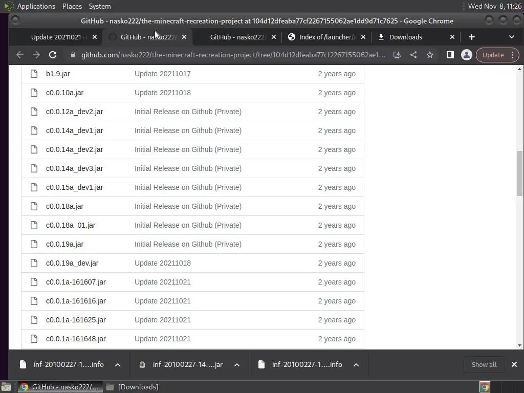
Task: Open the Places menu
Action: [72, 6]
